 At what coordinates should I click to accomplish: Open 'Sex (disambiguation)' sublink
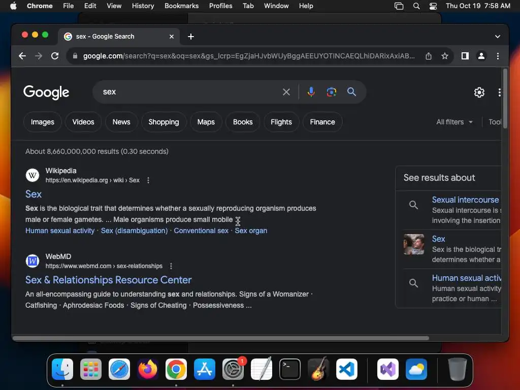[134, 231]
